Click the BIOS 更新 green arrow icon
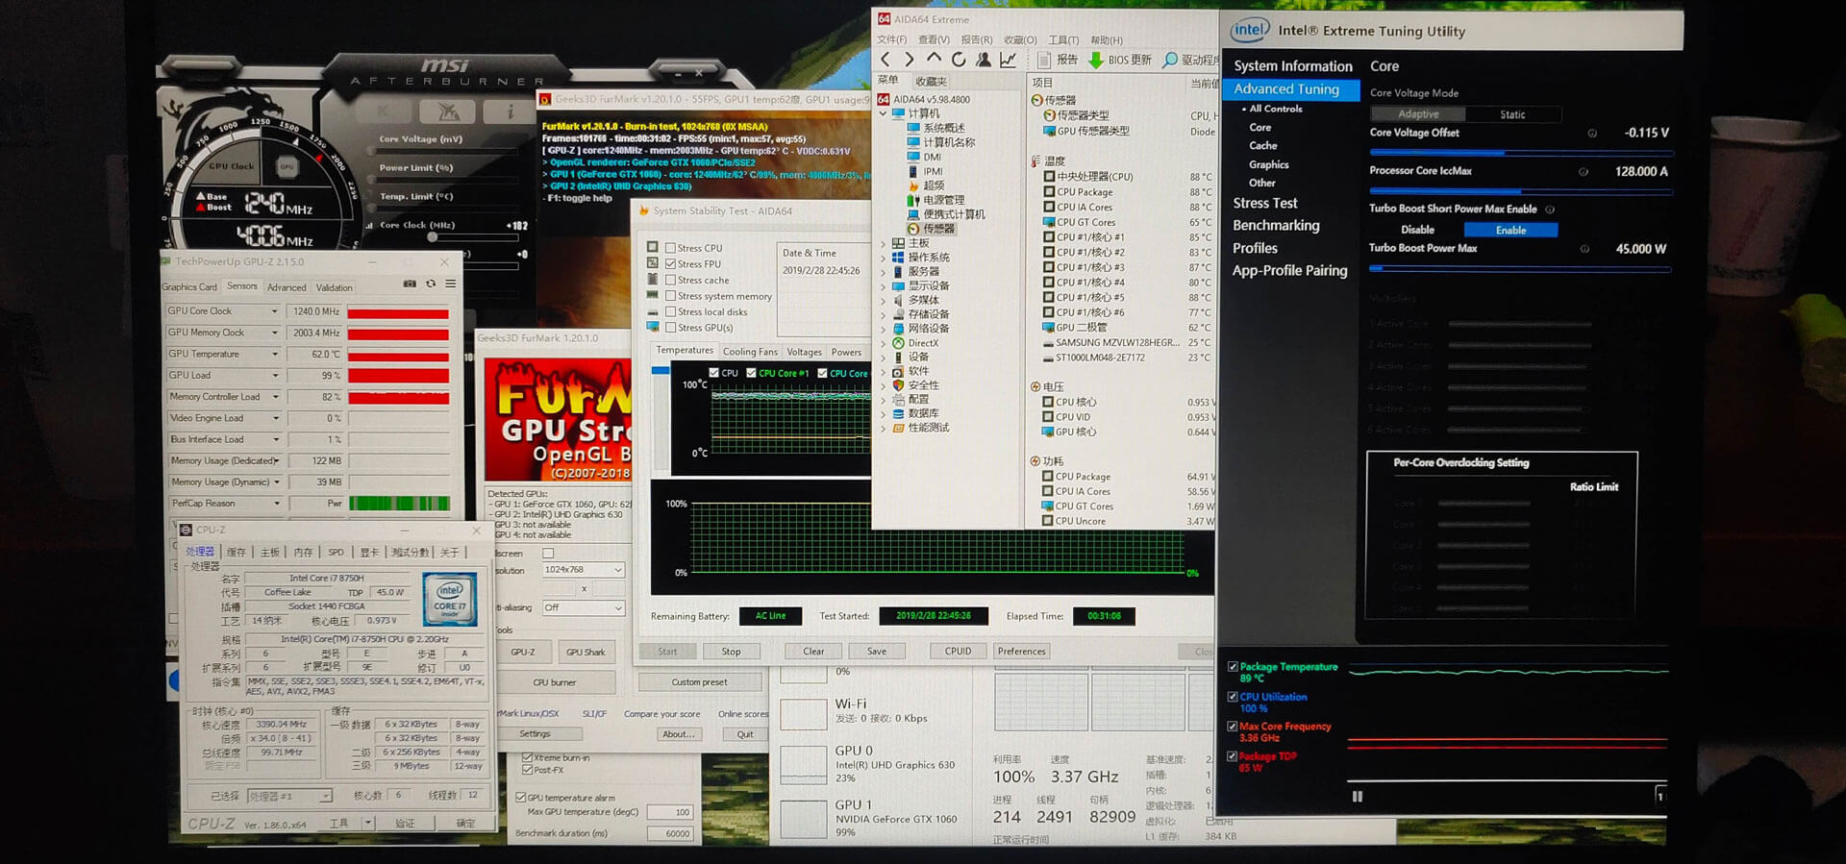This screenshot has height=864, width=1846. [1095, 60]
